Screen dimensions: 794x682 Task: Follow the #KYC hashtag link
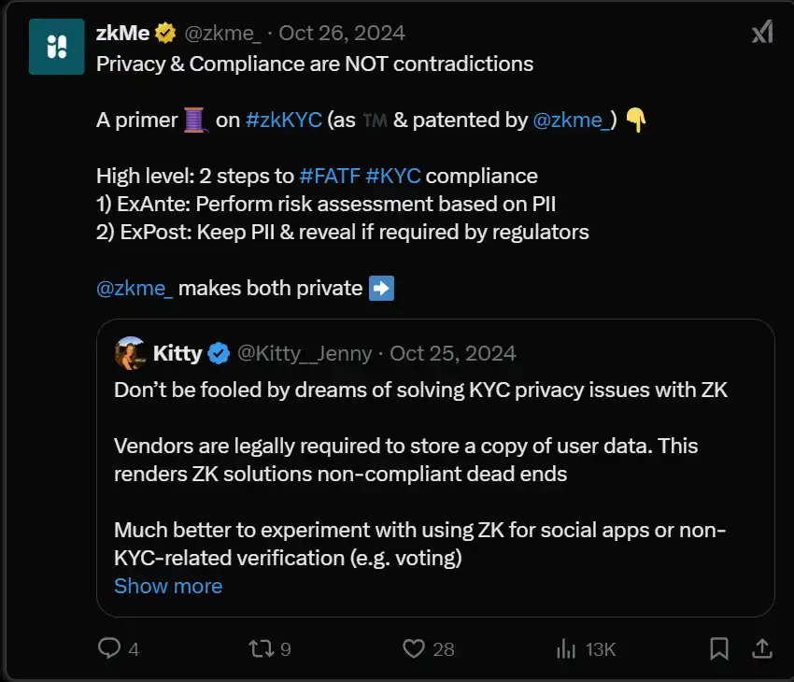pyautogui.click(x=393, y=176)
